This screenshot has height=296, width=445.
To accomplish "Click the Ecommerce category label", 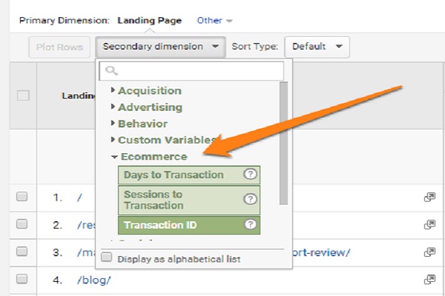I will 154,157.
